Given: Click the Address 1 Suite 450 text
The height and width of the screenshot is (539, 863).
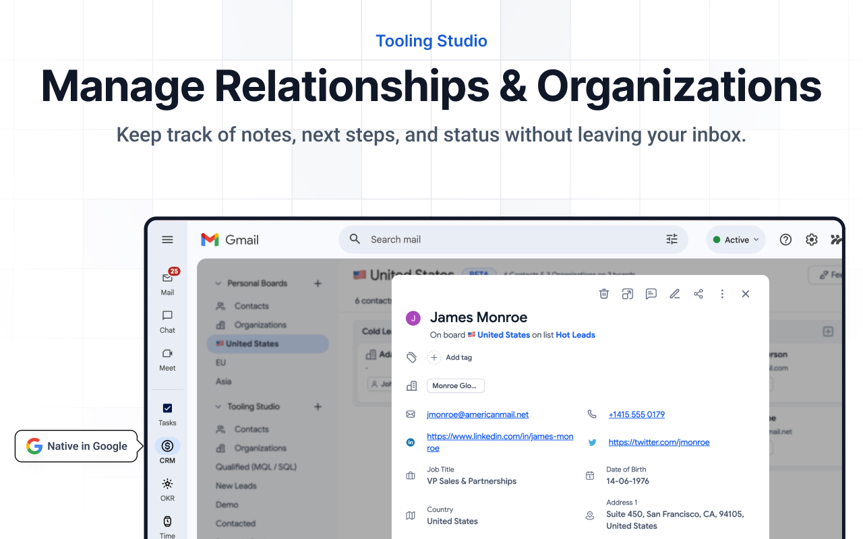Looking at the screenshot, I should [675, 519].
